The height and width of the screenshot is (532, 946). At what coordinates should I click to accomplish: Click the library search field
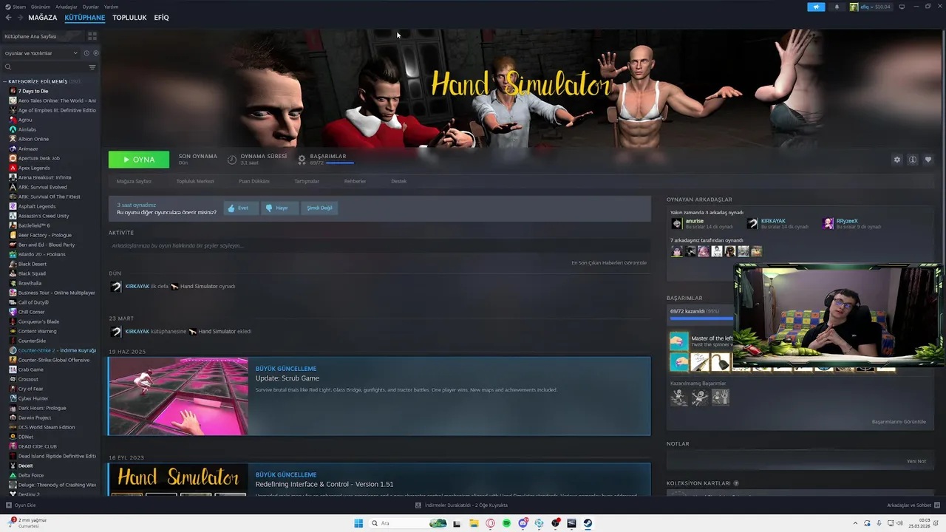pyautogui.click(x=44, y=67)
